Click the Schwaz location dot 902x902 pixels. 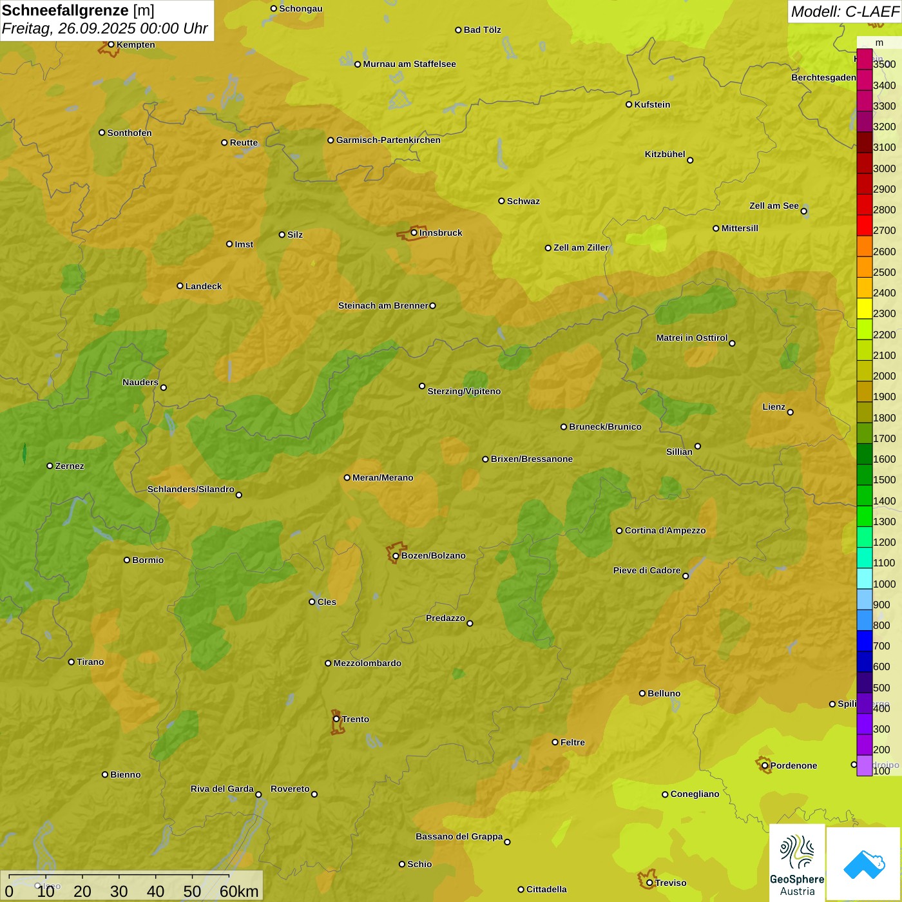(x=501, y=201)
